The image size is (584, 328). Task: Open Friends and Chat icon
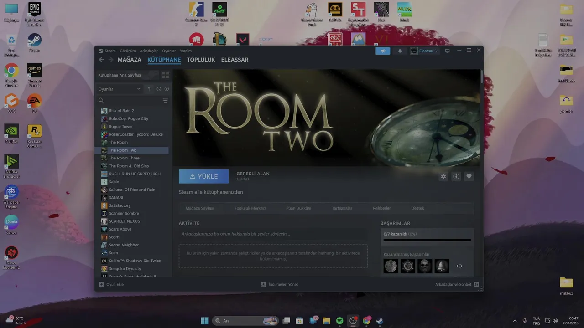(x=476, y=284)
